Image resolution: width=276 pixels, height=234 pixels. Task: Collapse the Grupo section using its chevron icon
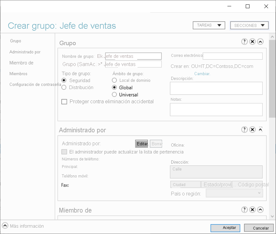260,41
